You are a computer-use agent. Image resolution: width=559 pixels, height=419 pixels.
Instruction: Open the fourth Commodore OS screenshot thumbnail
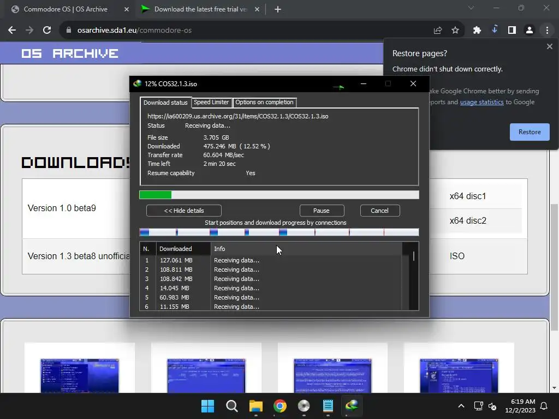(459, 375)
